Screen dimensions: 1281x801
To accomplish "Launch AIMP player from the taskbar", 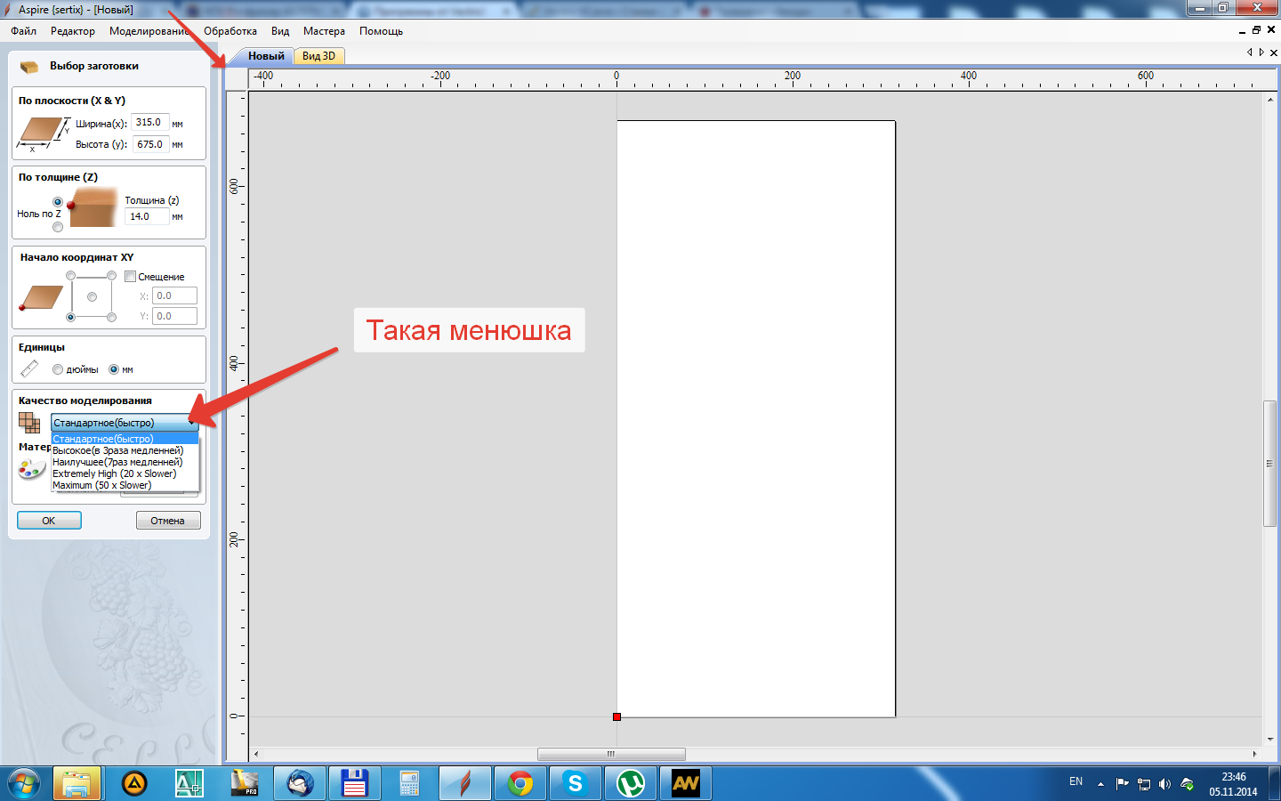I will 134,783.
